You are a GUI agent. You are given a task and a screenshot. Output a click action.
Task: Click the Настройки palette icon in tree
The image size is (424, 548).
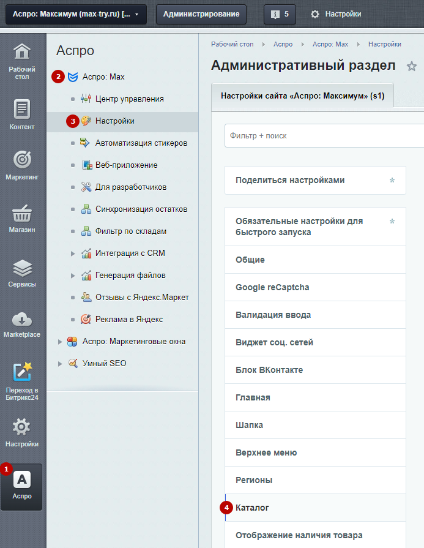86,121
